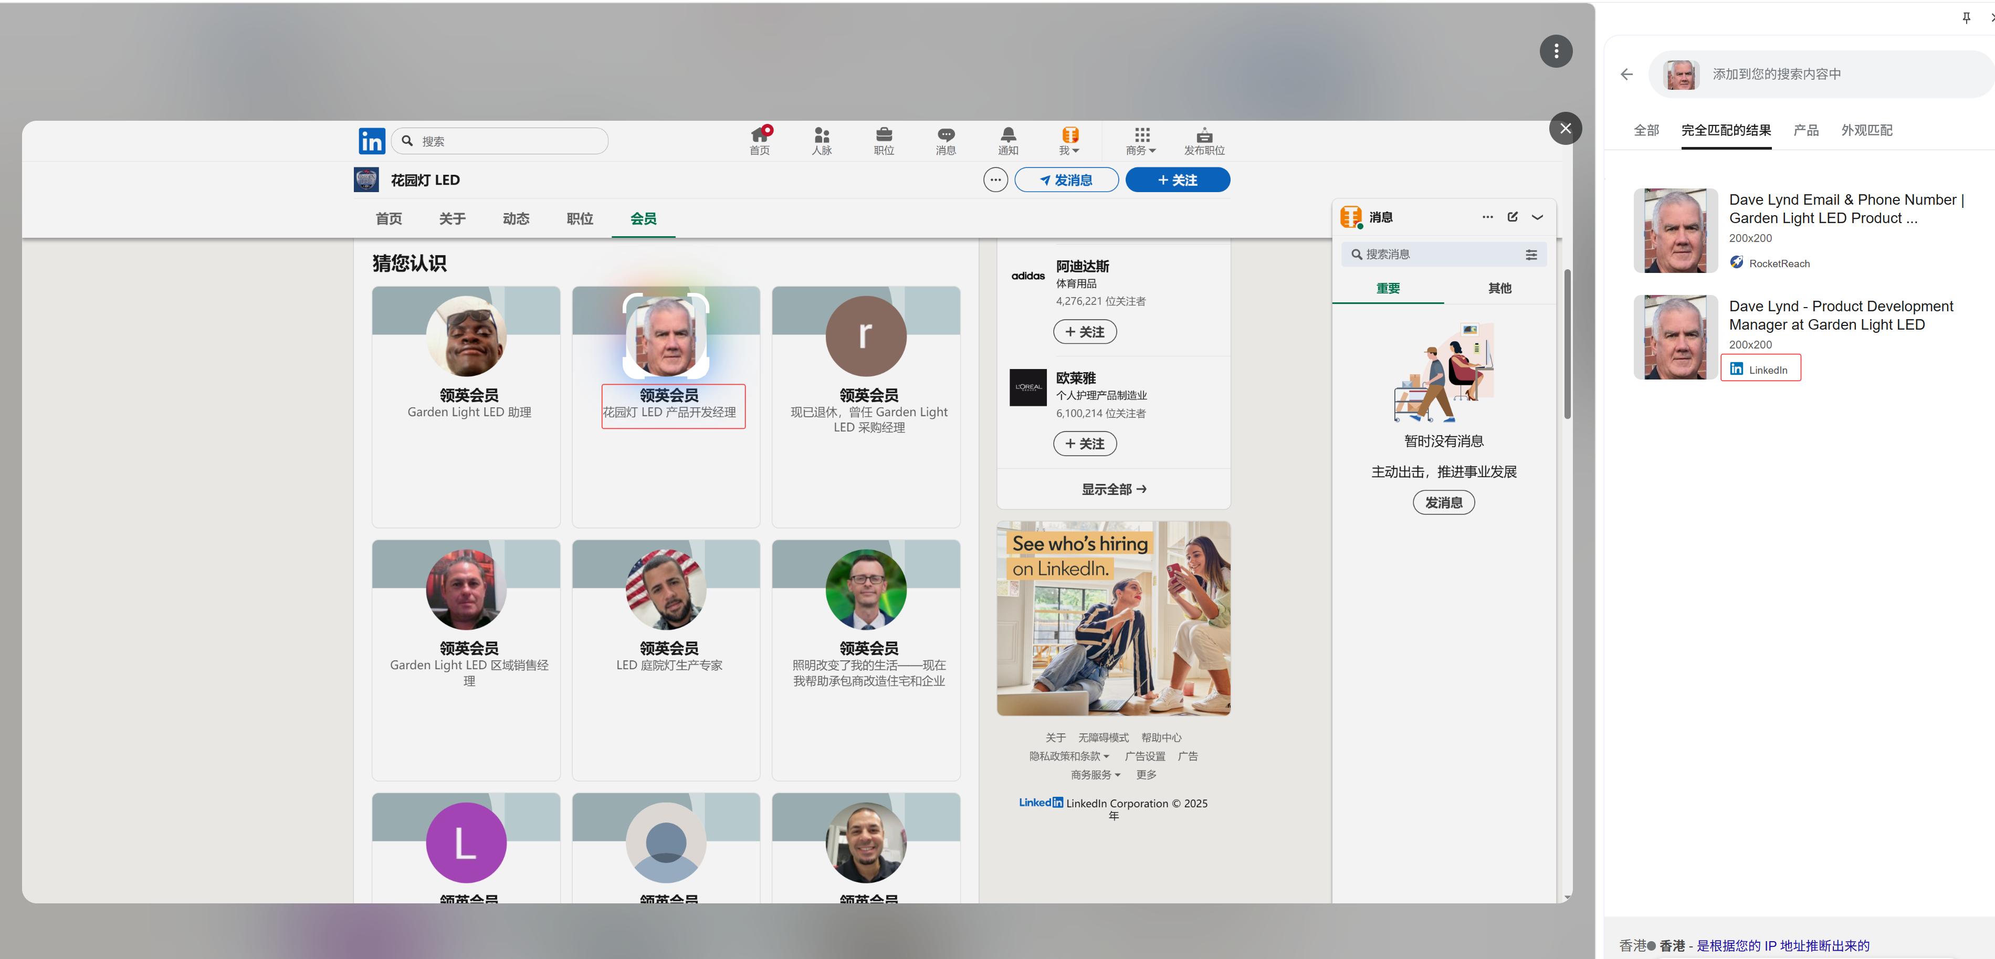
Task: Expand 隐私政策和条款 footer dropdown
Action: point(1069,756)
